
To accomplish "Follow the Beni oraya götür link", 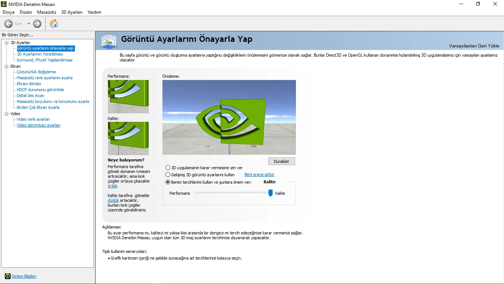I will (x=259, y=175).
